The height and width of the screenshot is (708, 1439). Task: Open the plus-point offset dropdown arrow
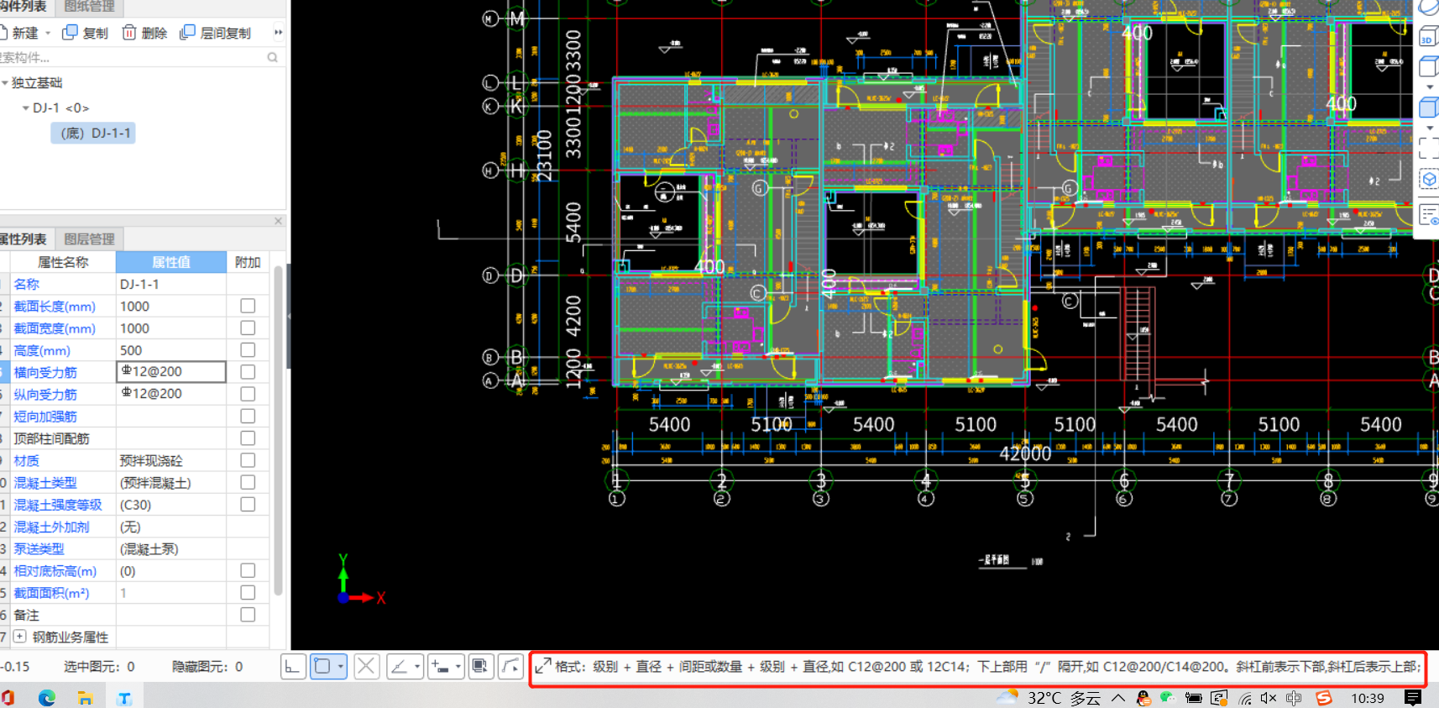[x=458, y=667]
